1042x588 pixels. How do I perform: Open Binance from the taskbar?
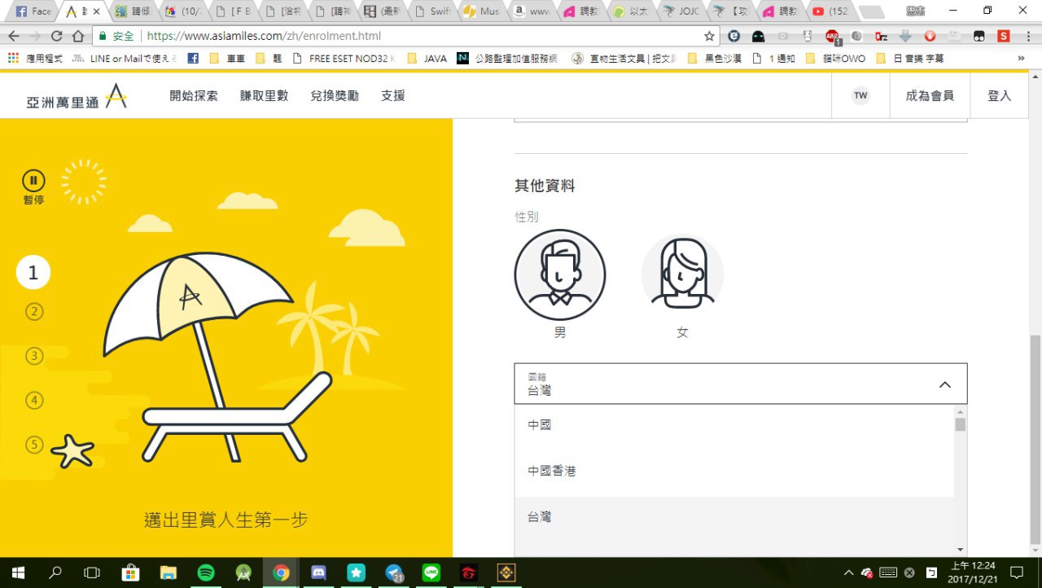(506, 573)
